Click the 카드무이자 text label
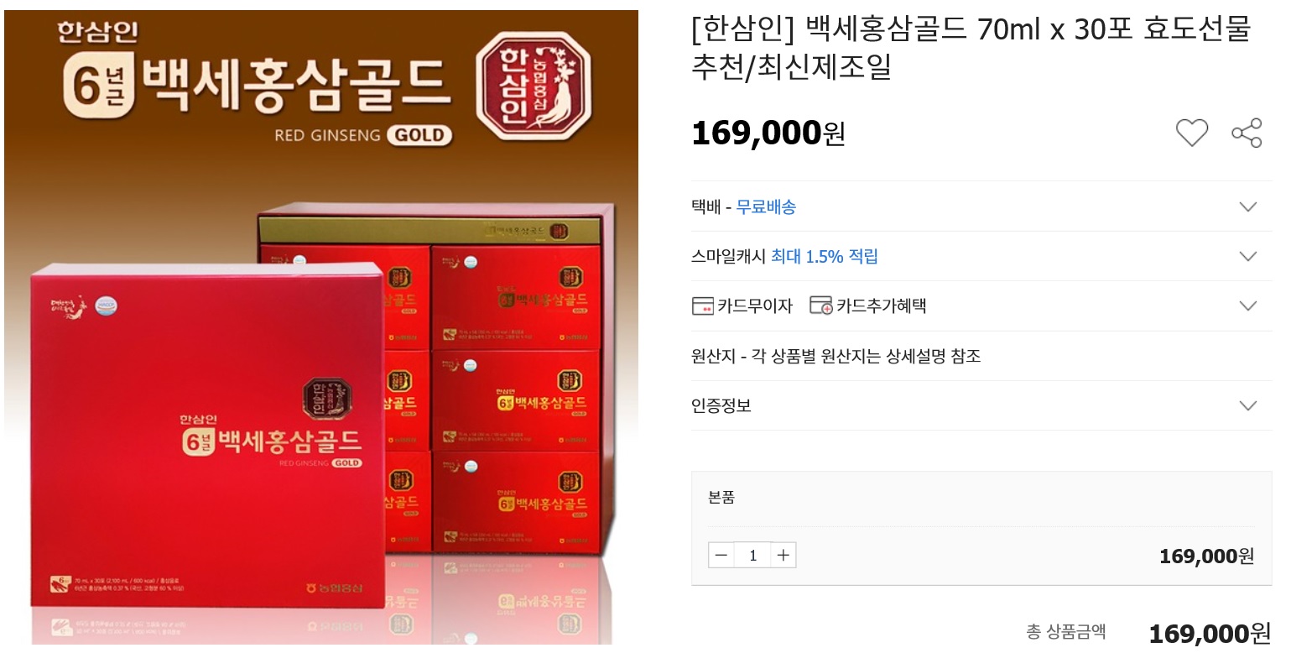 755,306
